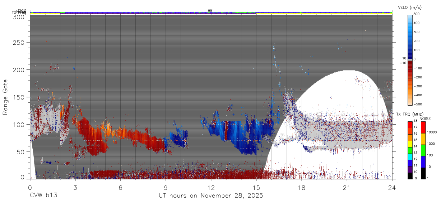
Task: Select the 10000 tick on NOISE legend
Action: (432, 133)
